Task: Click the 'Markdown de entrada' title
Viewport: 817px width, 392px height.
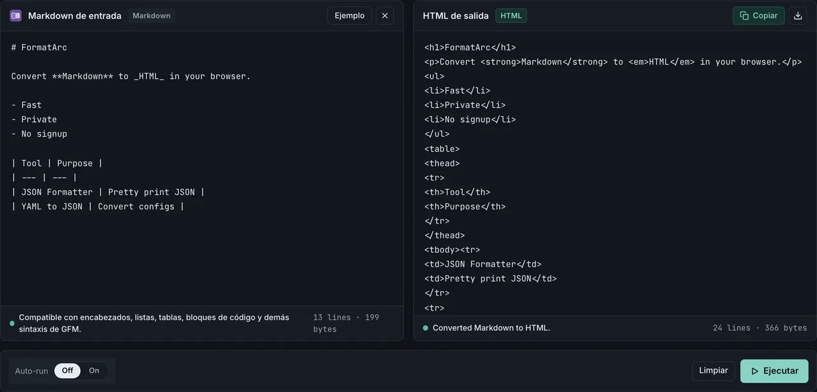Action: (75, 16)
